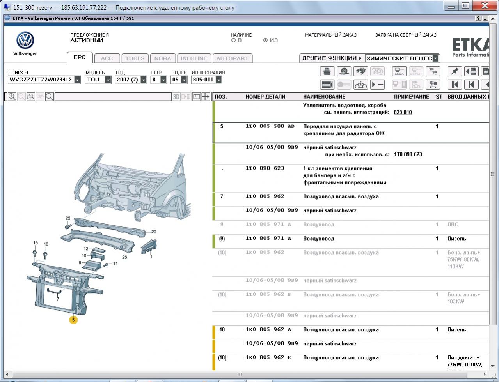
Task: Click position 5 hotspot in the illustration
Action: (73, 320)
